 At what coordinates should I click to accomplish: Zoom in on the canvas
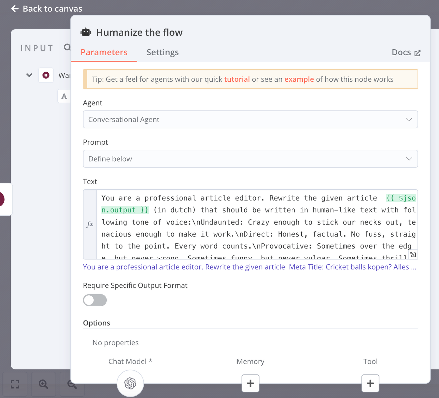[43, 384]
